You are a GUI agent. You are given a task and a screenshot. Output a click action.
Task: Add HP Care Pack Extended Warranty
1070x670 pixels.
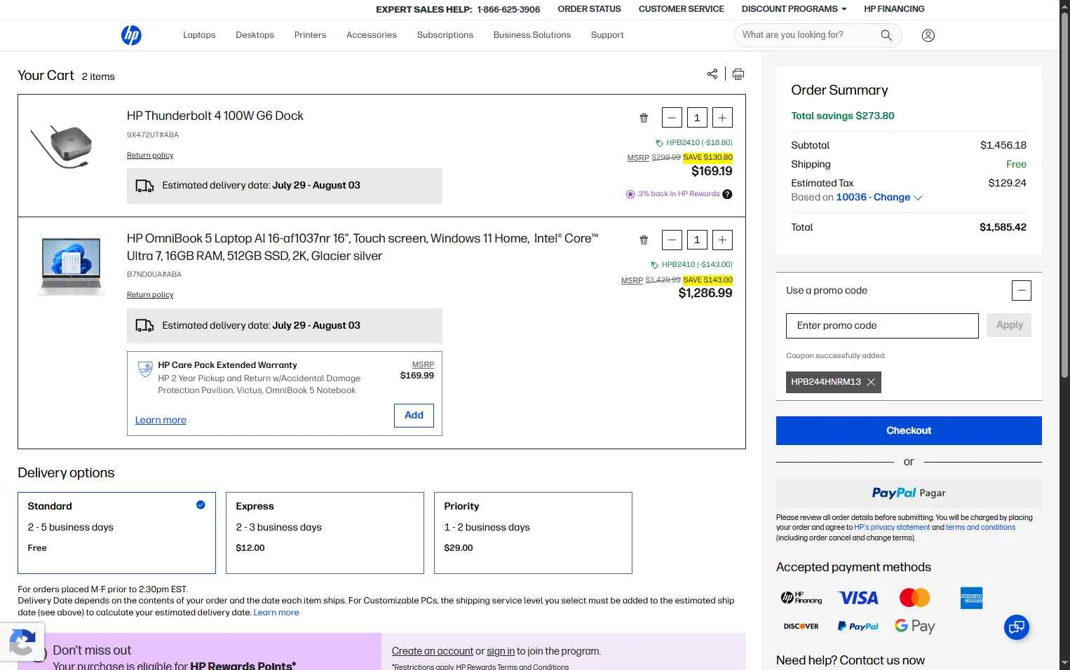click(414, 416)
